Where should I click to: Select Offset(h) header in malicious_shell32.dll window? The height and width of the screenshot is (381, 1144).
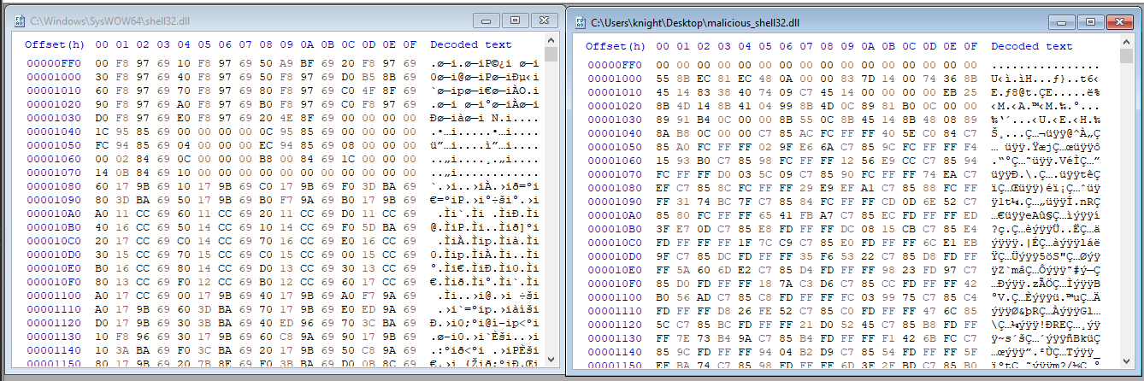click(616, 46)
